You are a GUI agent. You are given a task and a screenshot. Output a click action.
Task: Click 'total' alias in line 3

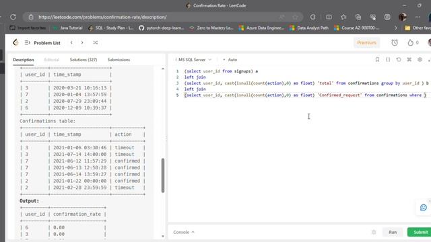325,83
